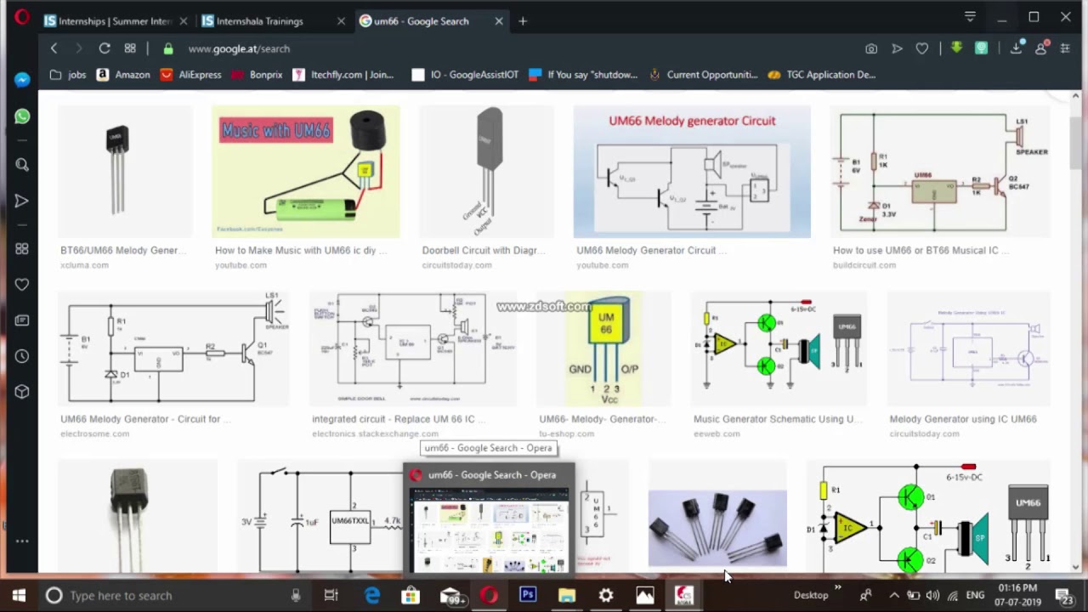Click the green padlock security badge
Image resolution: width=1088 pixels, height=612 pixels.
pyautogui.click(x=168, y=48)
